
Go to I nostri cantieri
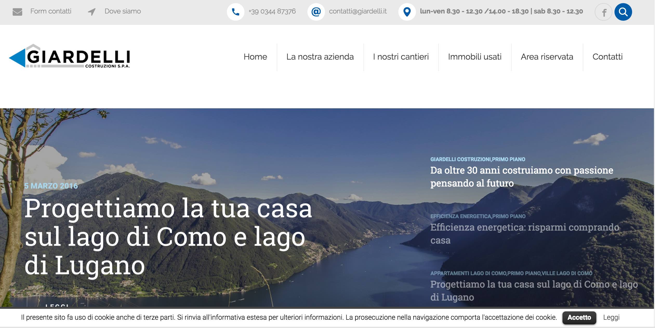(401, 57)
